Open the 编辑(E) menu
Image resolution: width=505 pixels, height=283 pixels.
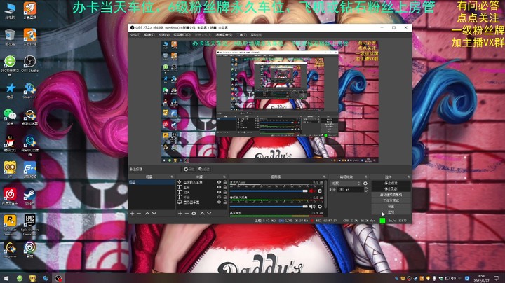149,35
